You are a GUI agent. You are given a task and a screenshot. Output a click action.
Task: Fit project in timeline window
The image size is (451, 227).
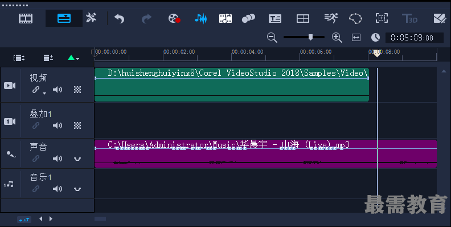[356, 38]
